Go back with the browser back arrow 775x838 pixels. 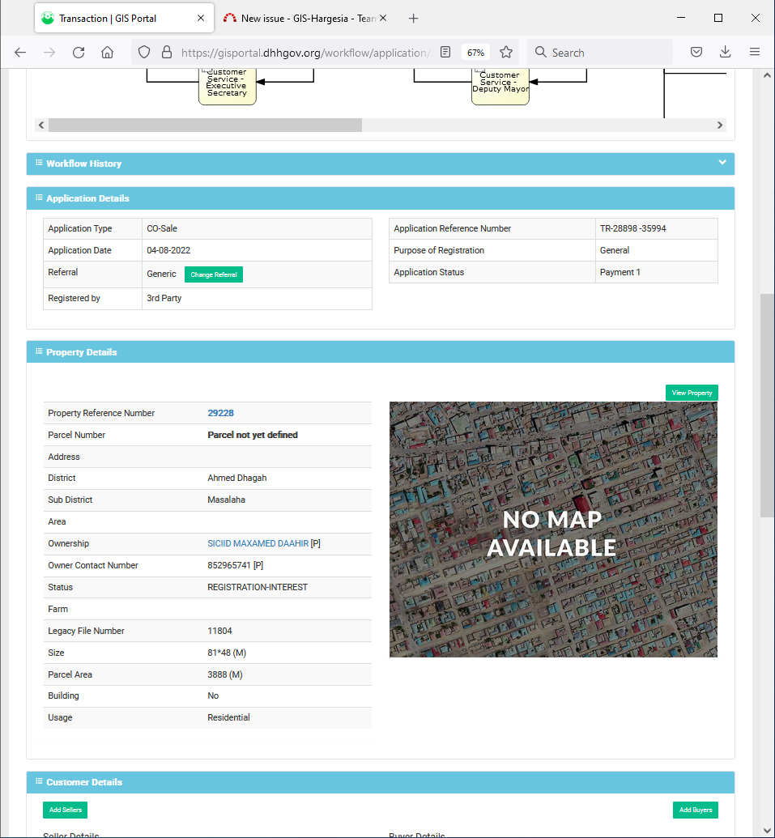(20, 53)
